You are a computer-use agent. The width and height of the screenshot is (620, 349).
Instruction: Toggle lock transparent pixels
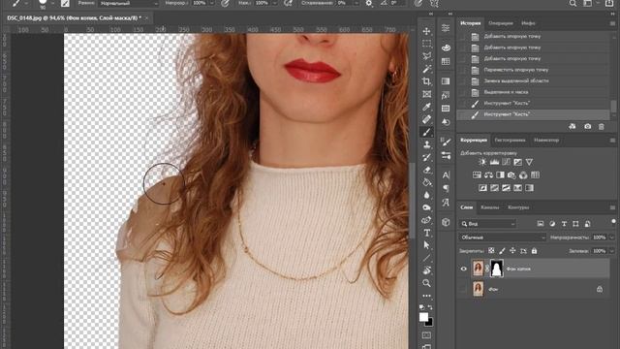(x=491, y=251)
